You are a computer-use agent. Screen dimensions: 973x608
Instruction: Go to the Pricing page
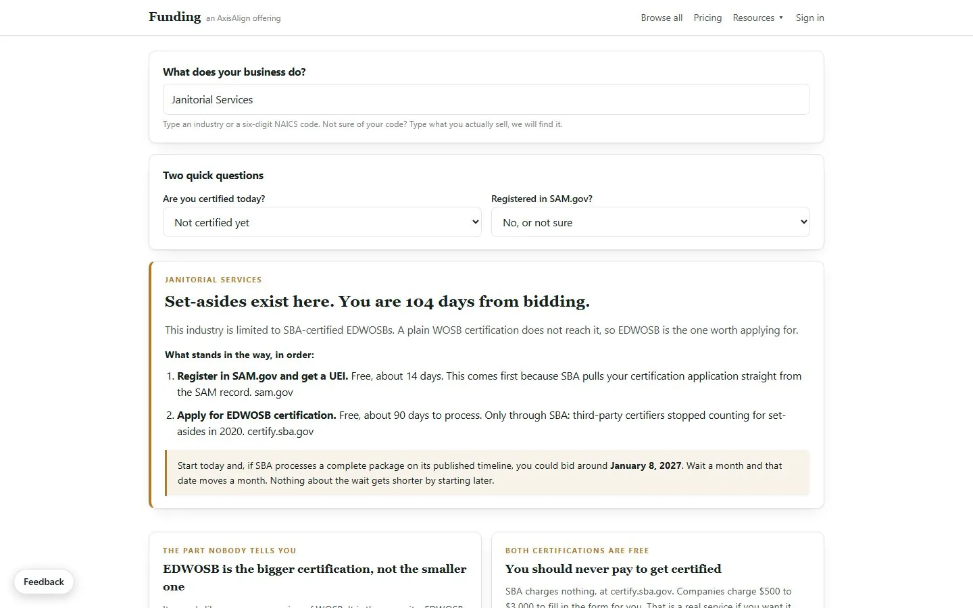click(x=707, y=18)
